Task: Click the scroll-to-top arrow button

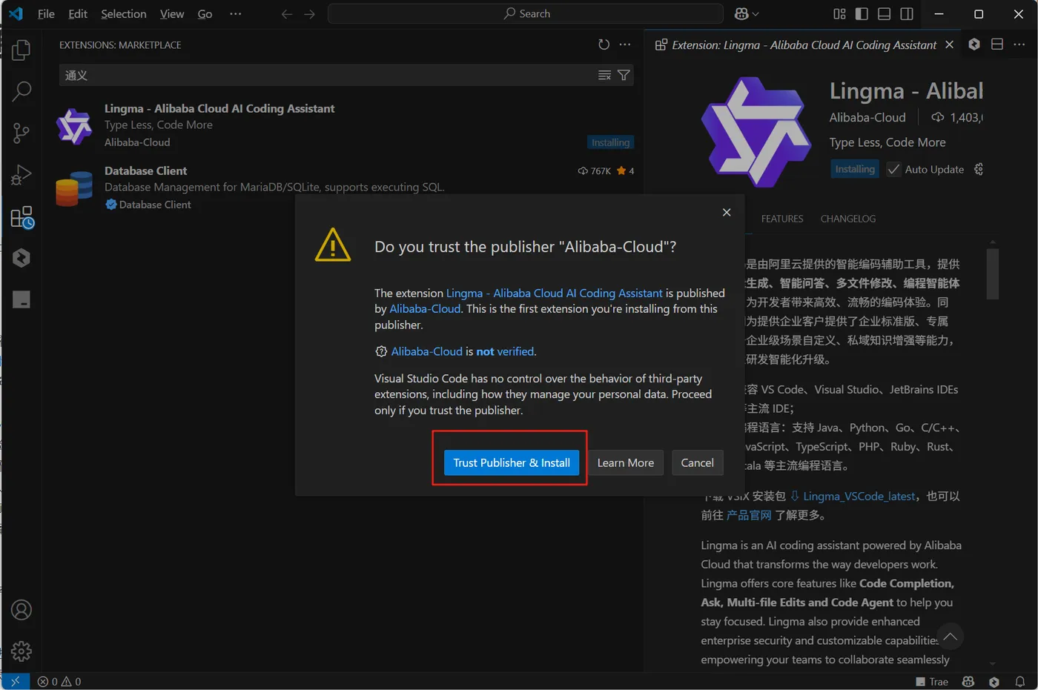Action: coord(950,637)
